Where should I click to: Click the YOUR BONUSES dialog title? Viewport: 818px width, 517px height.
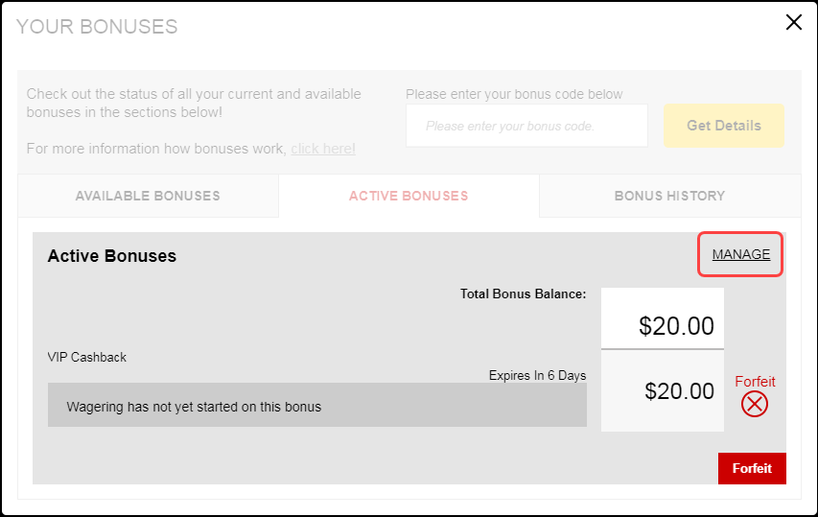pos(97,27)
